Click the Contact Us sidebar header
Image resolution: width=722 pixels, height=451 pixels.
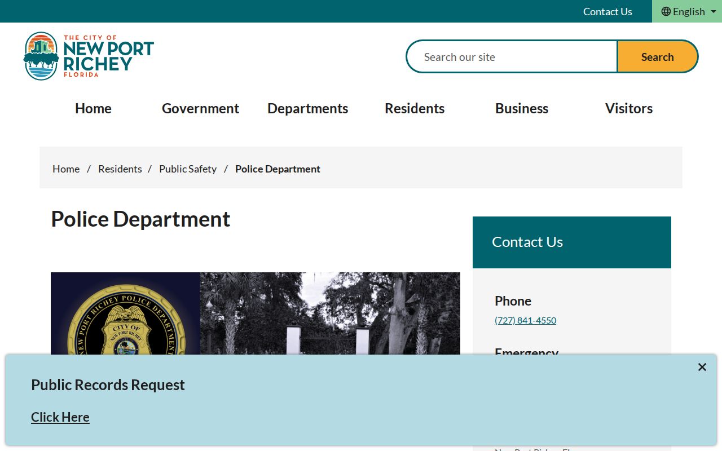coord(572,242)
